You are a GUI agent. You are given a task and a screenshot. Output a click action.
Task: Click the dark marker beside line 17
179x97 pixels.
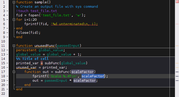pyautogui.click(x=177, y=72)
